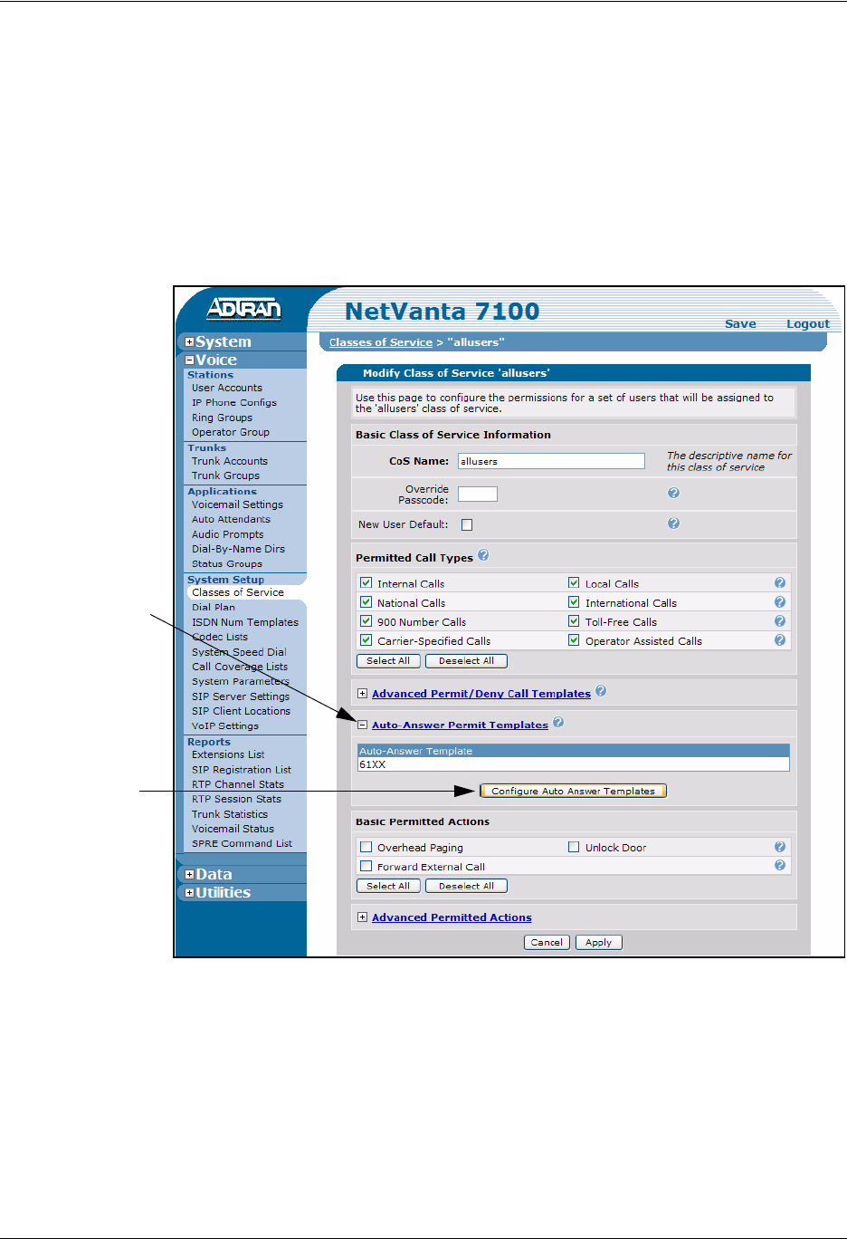The image size is (847, 1239).
Task: Click the CoS Name input field
Action: point(551,461)
